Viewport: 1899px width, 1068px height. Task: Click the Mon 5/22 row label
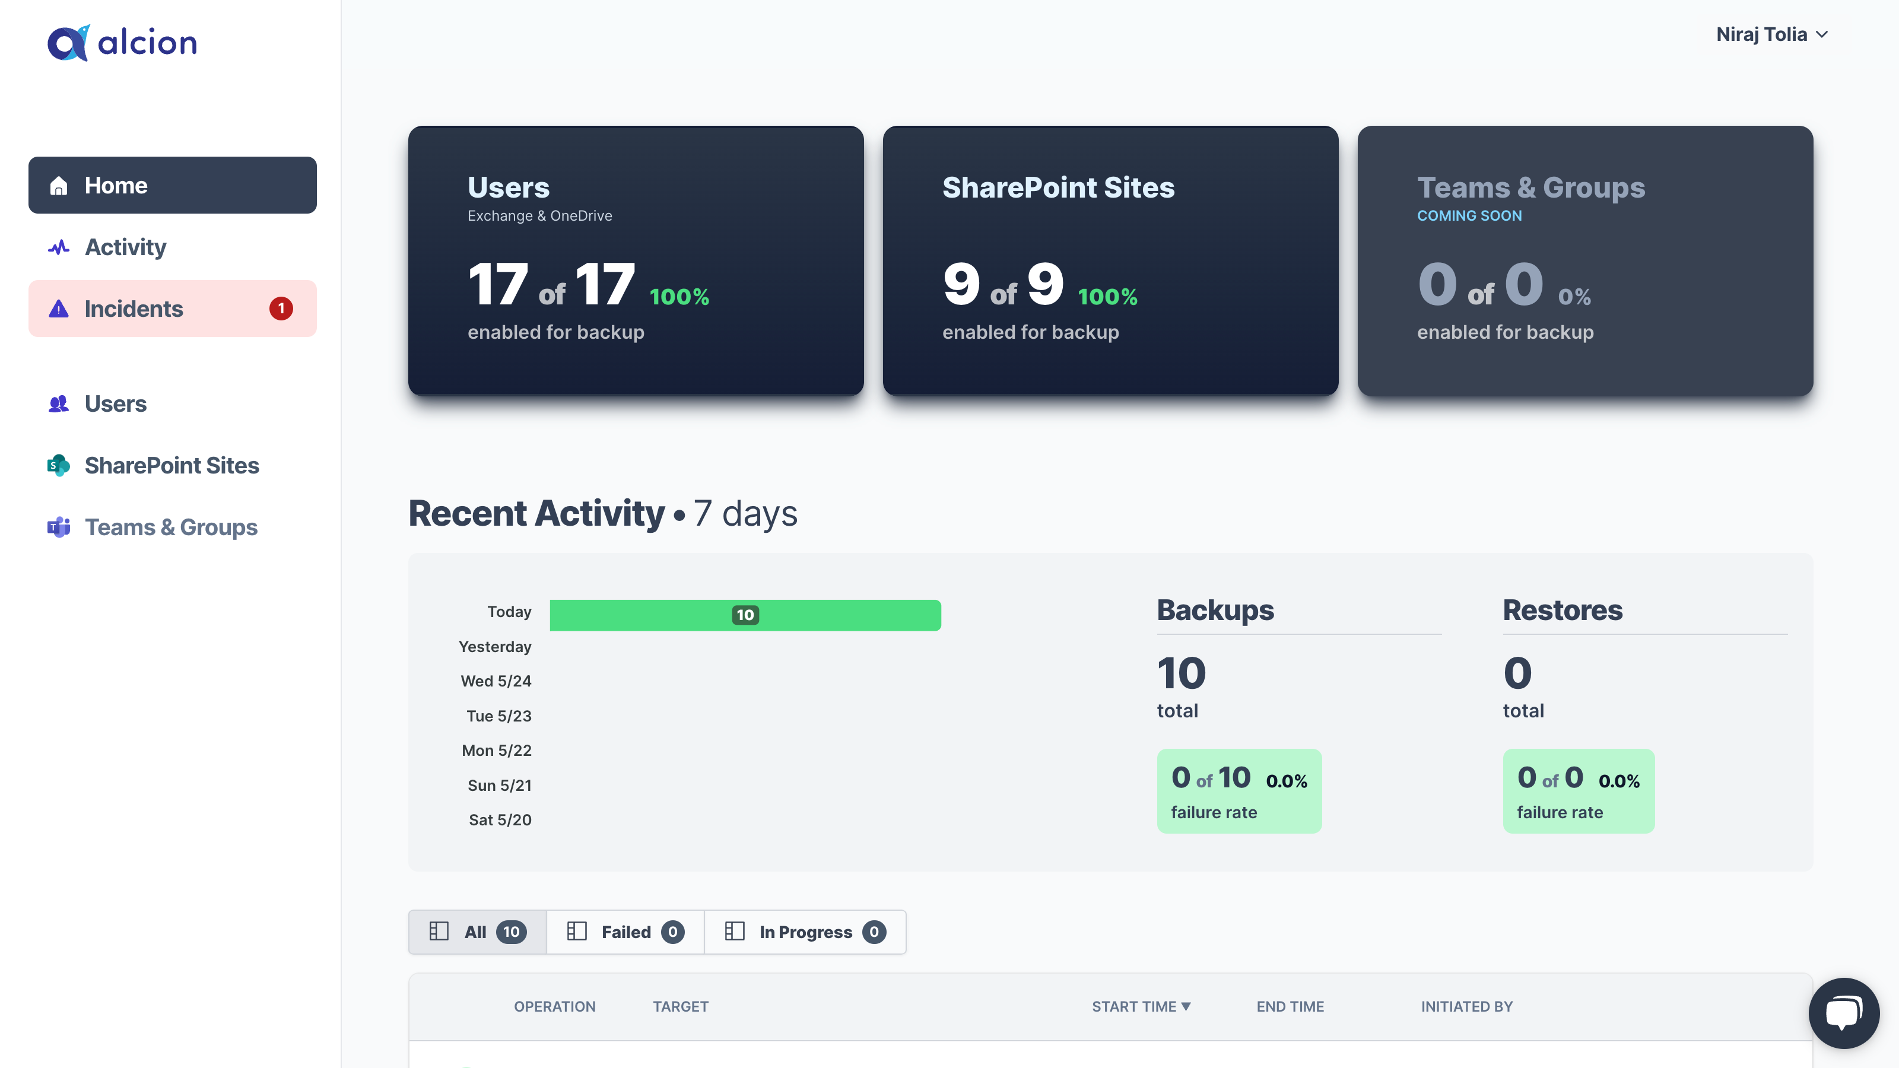point(496,751)
